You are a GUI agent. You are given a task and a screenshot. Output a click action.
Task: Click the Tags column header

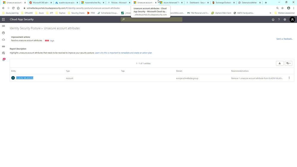point(123,71)
